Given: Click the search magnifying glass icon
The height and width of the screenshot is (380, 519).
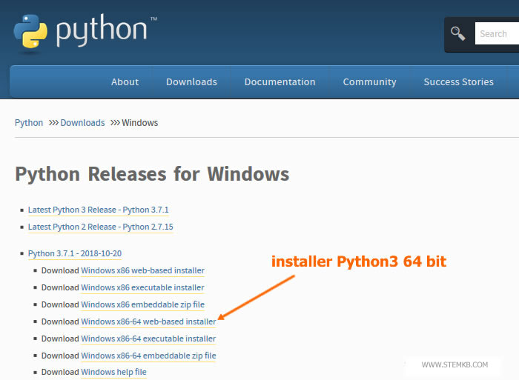Looking at the screenshot, I should [x=458, y=33].
